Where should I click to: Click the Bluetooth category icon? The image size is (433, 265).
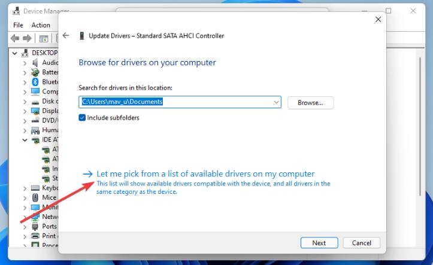point(35,82)
